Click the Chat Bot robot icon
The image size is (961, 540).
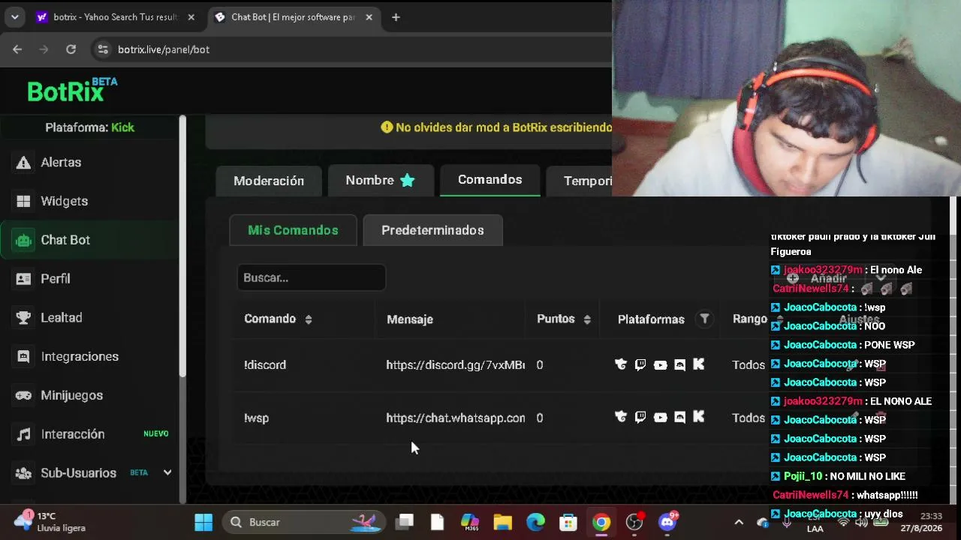pos(24,240)
